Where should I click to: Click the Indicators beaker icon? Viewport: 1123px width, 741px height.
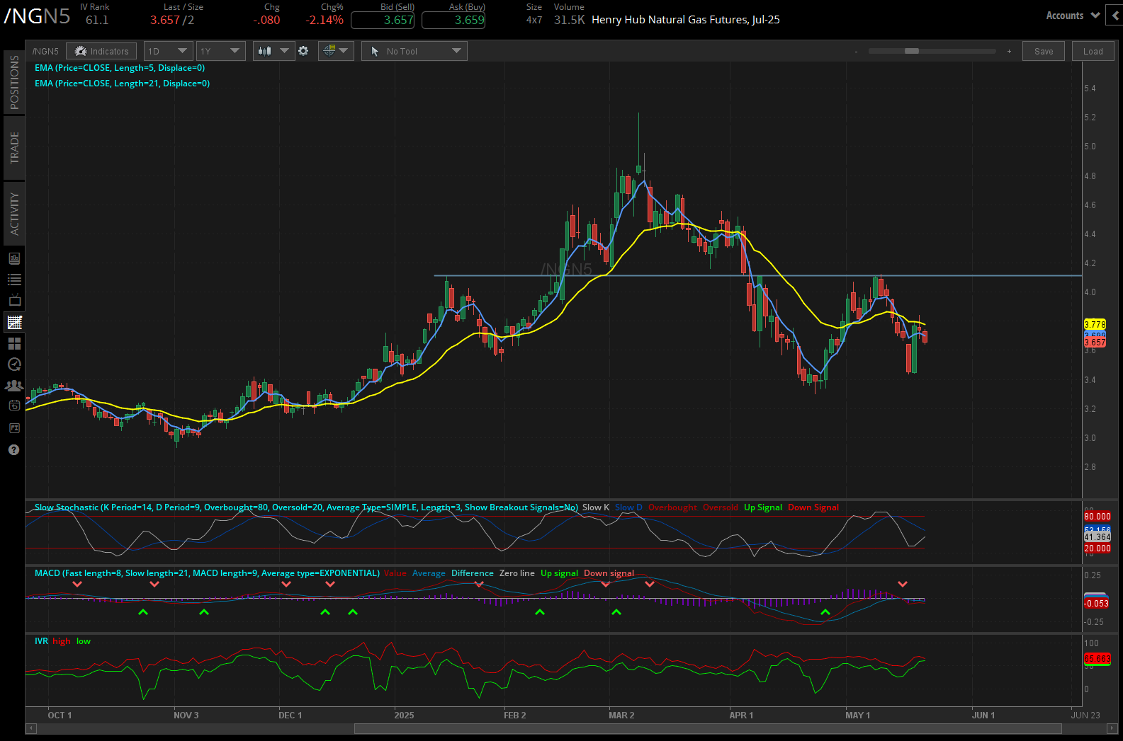[80, 51]
